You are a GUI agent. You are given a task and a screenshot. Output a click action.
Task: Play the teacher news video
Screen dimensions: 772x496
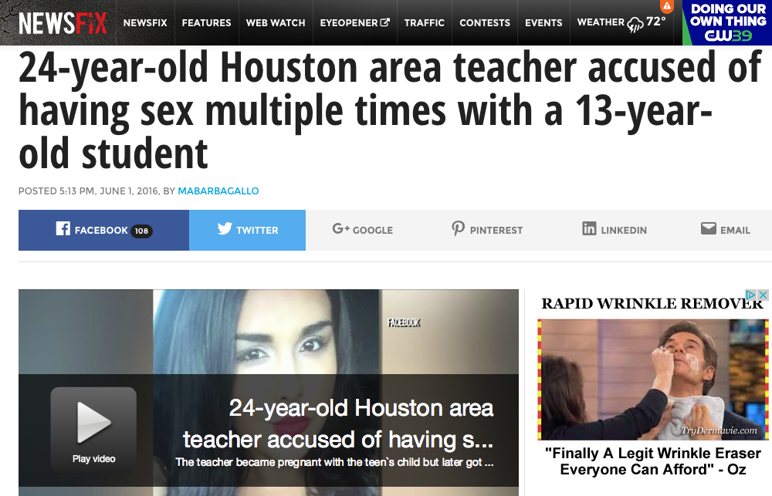pyautogui.click(x=93, y=429)
